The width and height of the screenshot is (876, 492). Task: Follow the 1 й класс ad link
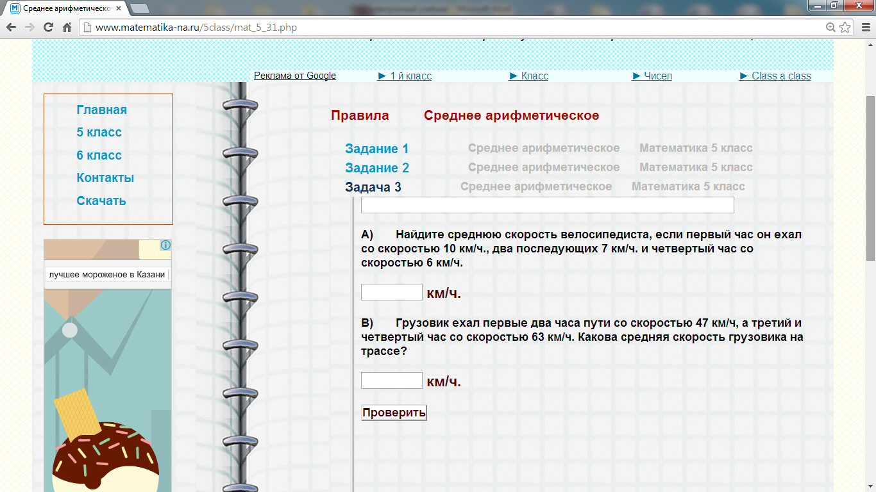[405, 76]
